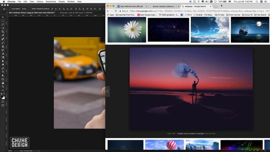Open the Apps bookmark
The width and height of the screenshot is (270, 152).
coord(111,15)
